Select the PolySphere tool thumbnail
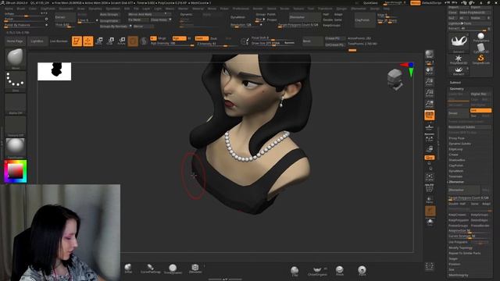Image resolution: width=500 pixels, height=281 pixels. [481, 37]
